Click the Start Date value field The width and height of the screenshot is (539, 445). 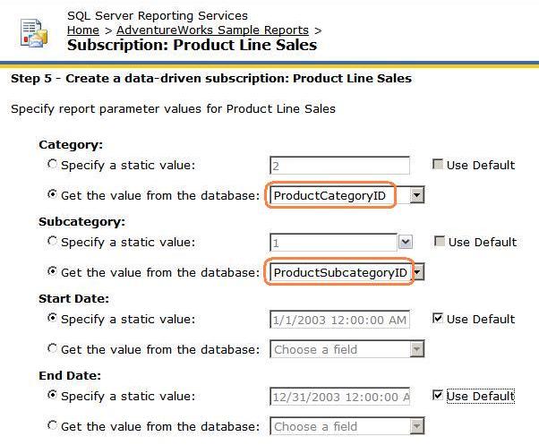[339, 320]
